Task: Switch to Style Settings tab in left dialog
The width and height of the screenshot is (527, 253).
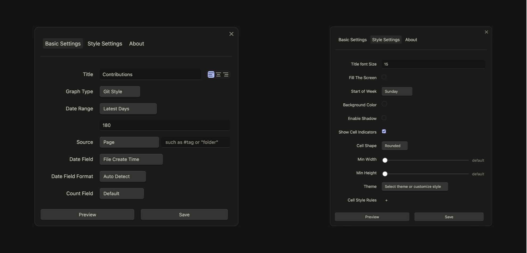Action: [105, 44]
